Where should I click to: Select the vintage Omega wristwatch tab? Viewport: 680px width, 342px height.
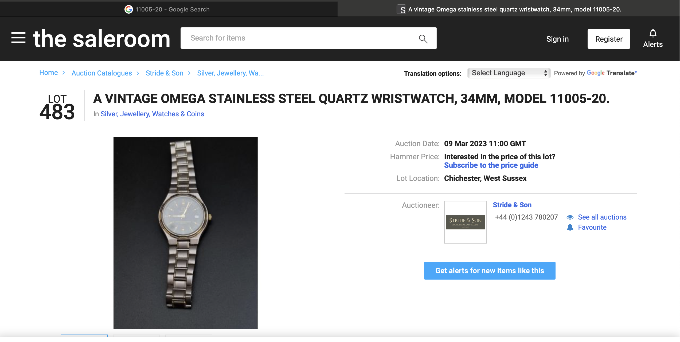tap(509, 9)
